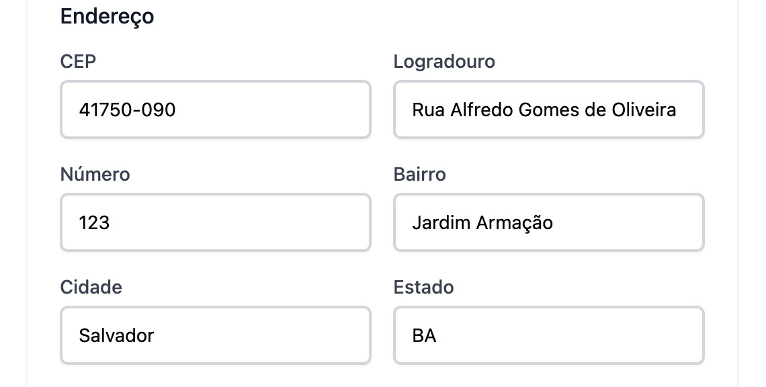Click the Estado label text
The width and height of the screenshot is (766, 387).
coord(423,287)
